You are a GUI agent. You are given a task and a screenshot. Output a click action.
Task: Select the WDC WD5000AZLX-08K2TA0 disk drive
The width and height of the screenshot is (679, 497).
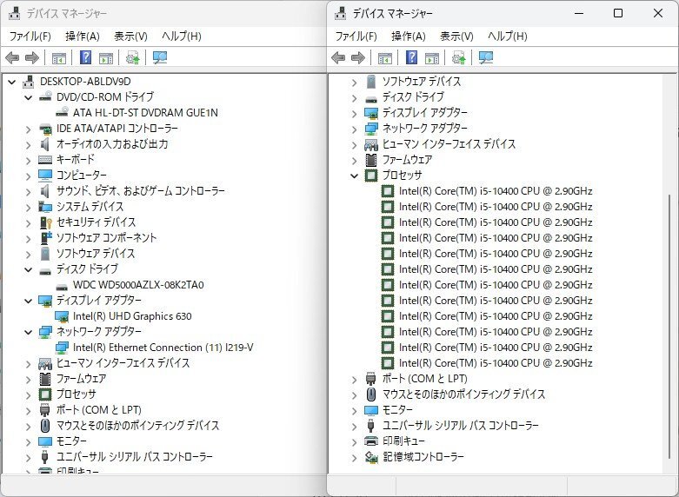point(138,285)
